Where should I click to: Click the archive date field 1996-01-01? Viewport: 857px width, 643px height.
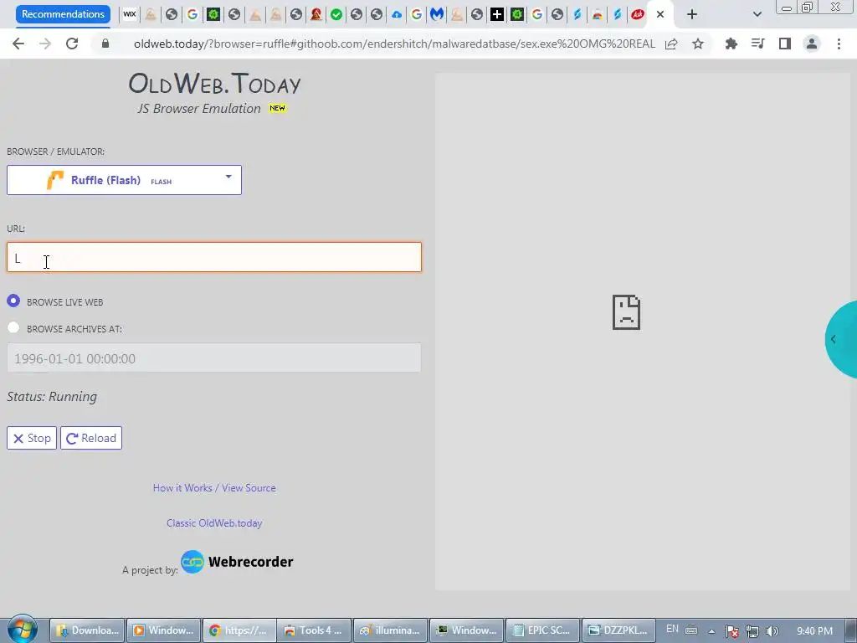(x=214, y=358)
